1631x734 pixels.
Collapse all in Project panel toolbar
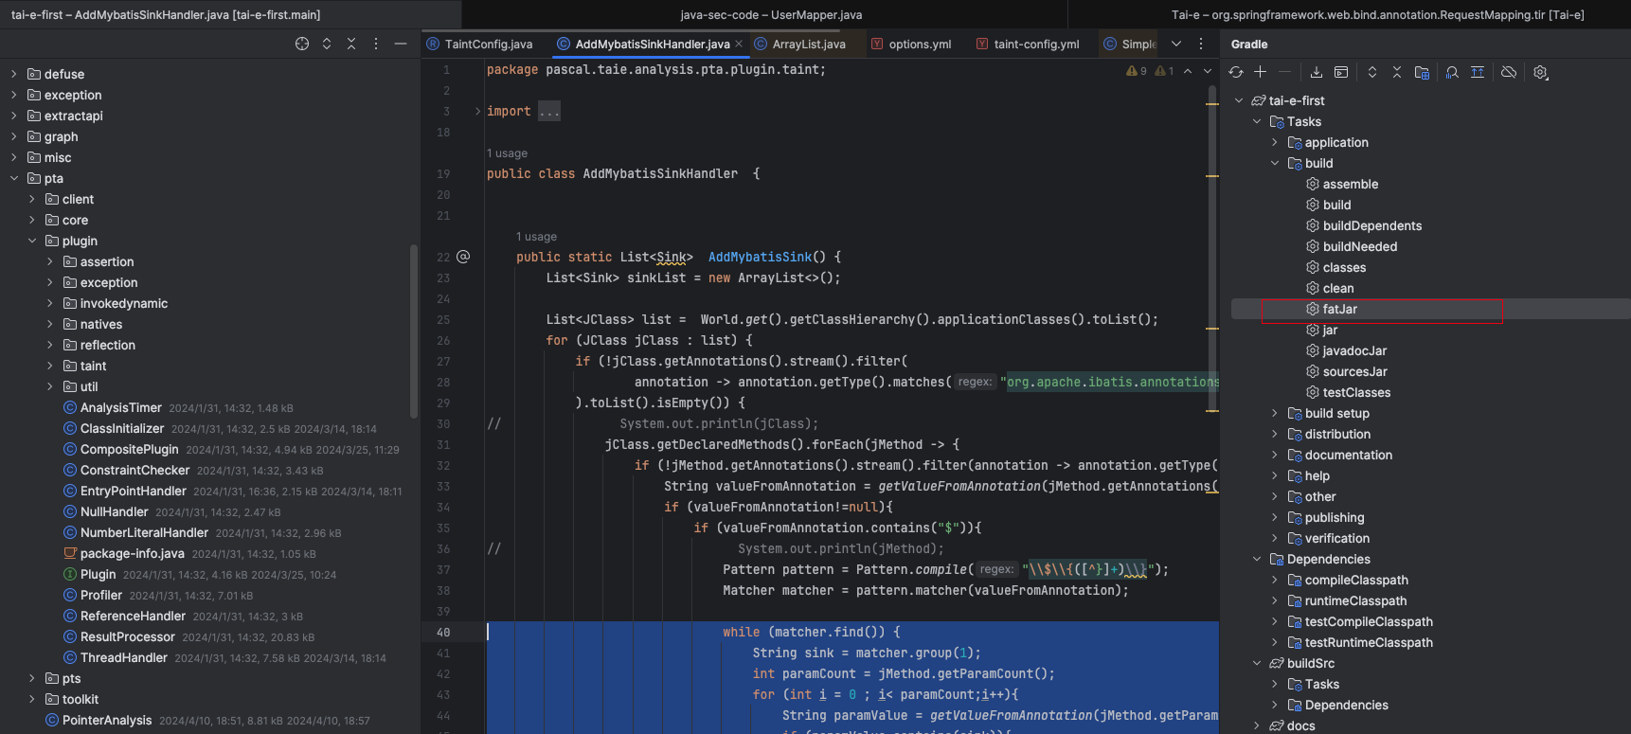point(351,44)
